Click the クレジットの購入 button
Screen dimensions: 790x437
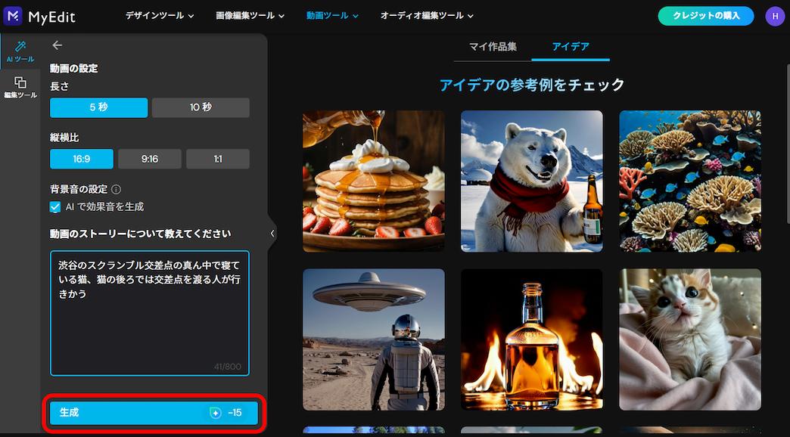pos(706,16)
